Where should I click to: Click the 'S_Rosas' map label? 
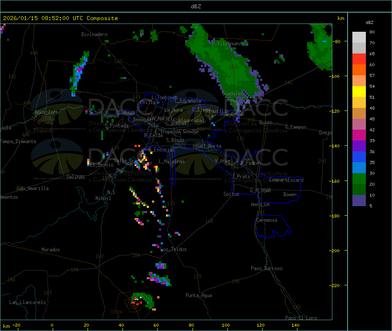175,140
